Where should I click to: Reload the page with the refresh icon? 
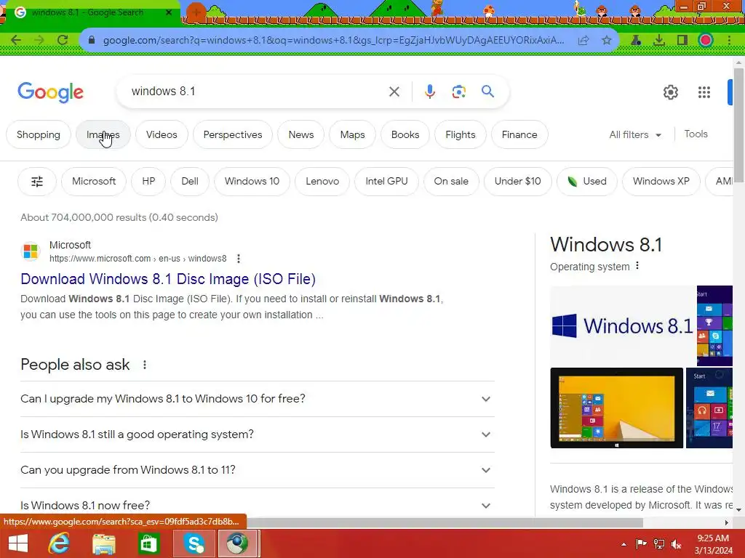[63, 40]
